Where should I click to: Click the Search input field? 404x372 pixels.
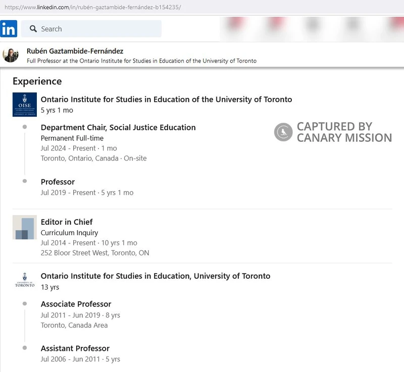(91, 29)
